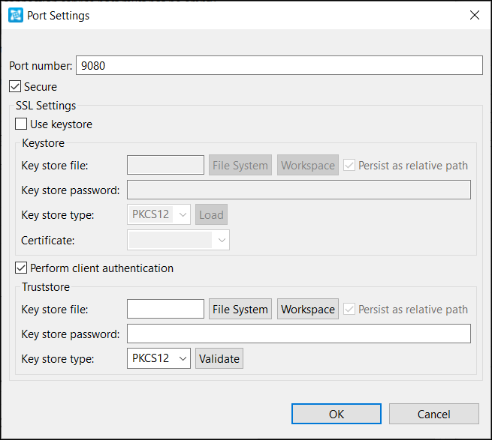Click Truststore Key store password field
Image resolution: width=492 pixels, height=440 pixels.
pyautogui.click(x=299, y=334)
